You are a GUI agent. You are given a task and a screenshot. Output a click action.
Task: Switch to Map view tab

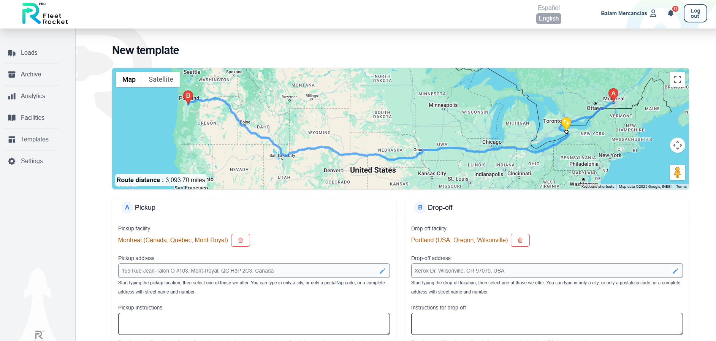[x=129, y=79]
